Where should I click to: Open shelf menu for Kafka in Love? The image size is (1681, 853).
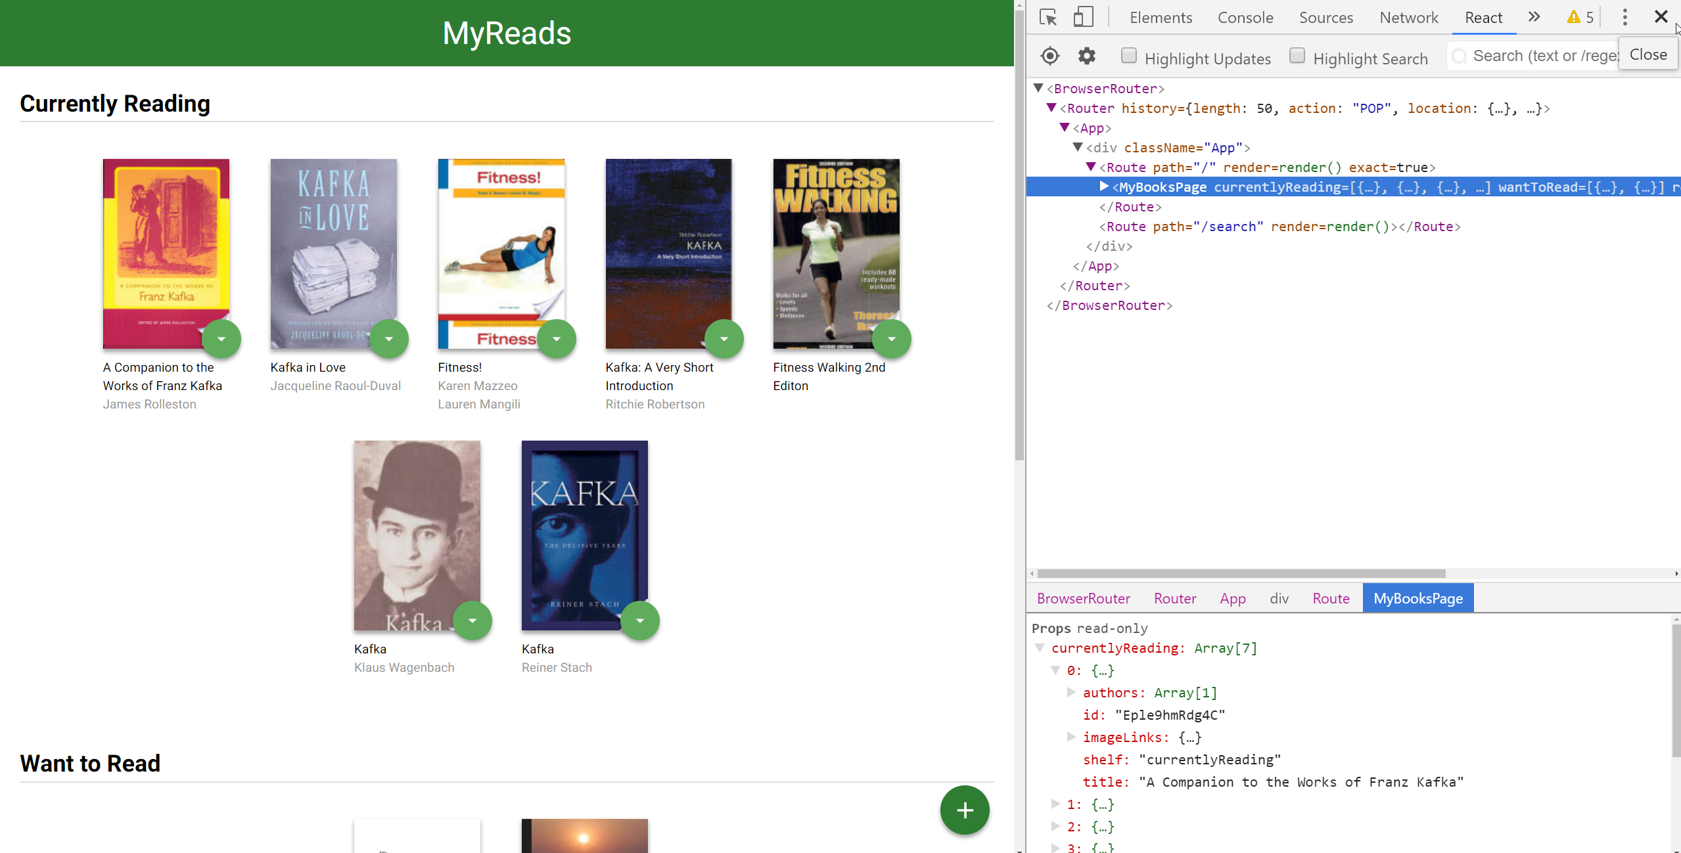(389, 339)
